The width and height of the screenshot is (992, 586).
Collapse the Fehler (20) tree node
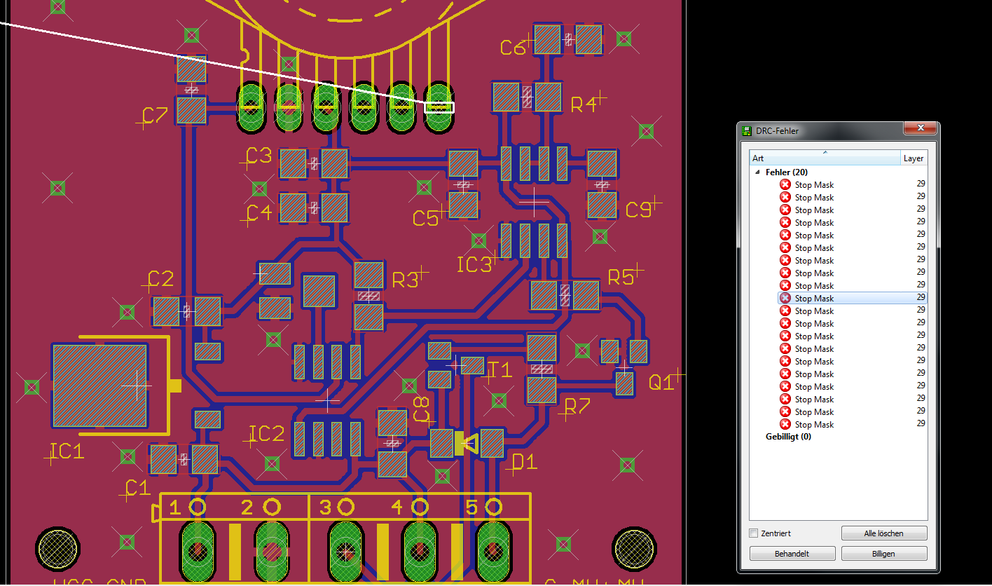click(x=757, y=172)
